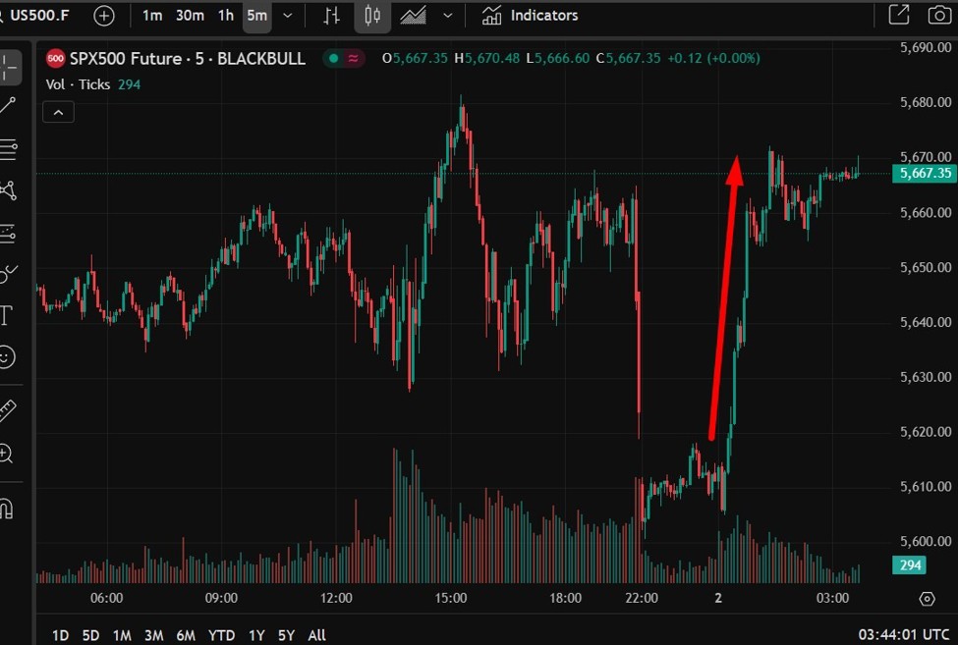The height and width of the screenshot is (645, 958).
Task: Select the 5m timeframe
Action: click(256, 16)
